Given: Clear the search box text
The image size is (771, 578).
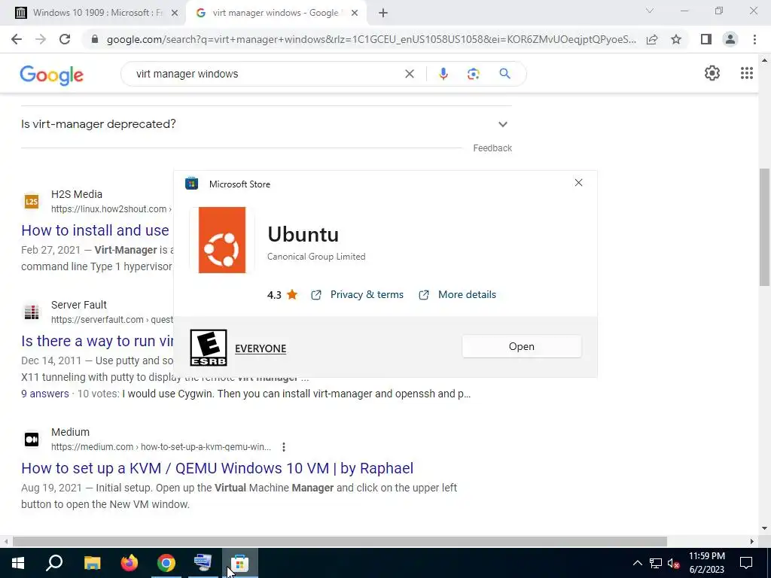Looking at the screenshot, I should click(409, 74).
